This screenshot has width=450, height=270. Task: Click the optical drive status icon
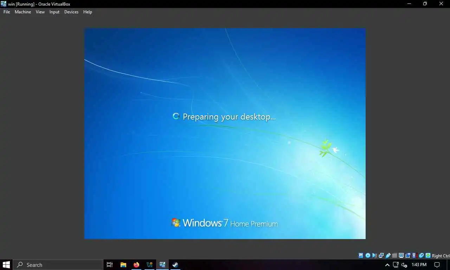click(x=368, y=256)
